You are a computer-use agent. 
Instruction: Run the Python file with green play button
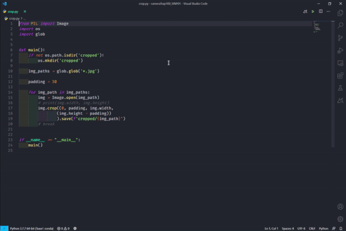[312, 11]
